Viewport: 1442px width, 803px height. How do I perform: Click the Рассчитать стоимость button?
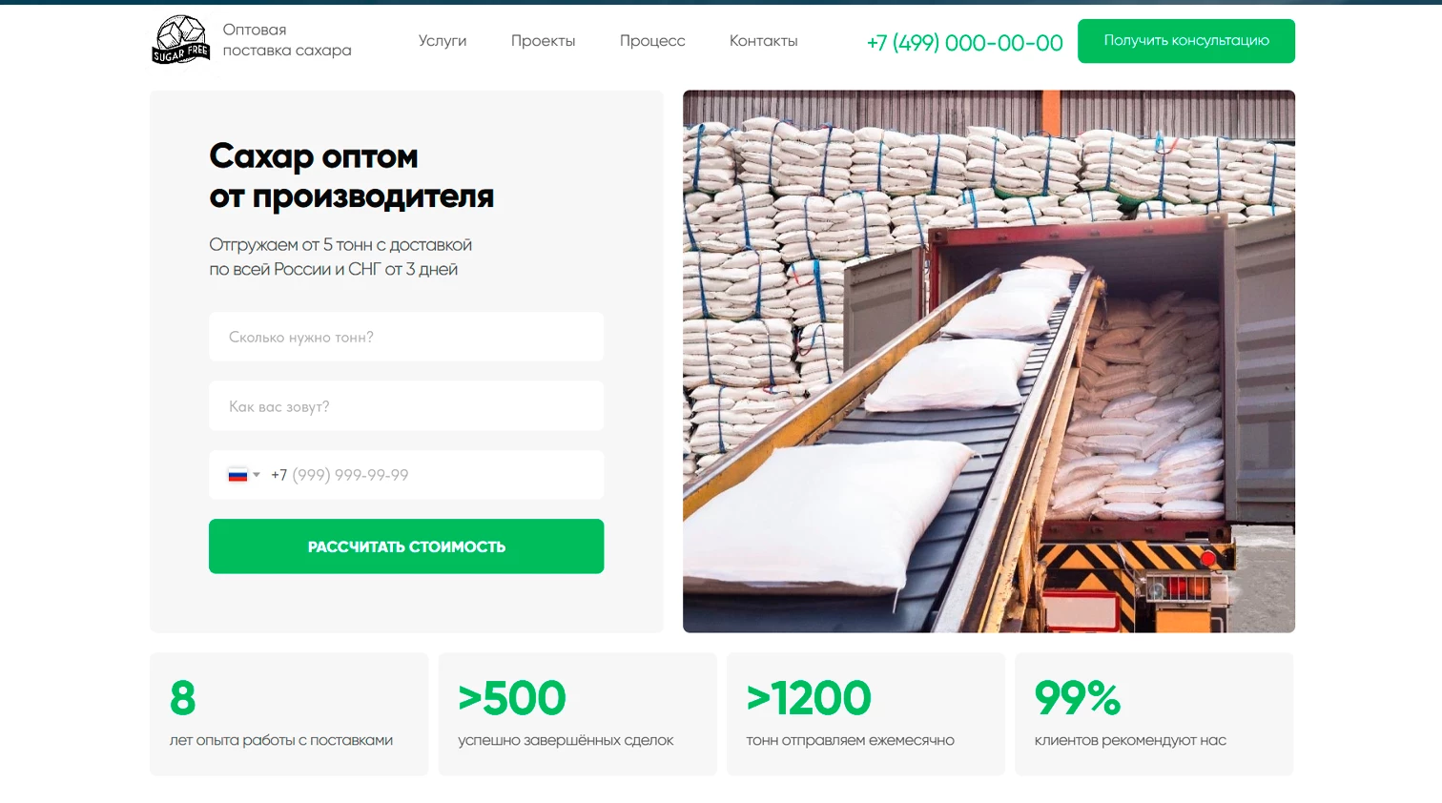[x=406, y=546]
